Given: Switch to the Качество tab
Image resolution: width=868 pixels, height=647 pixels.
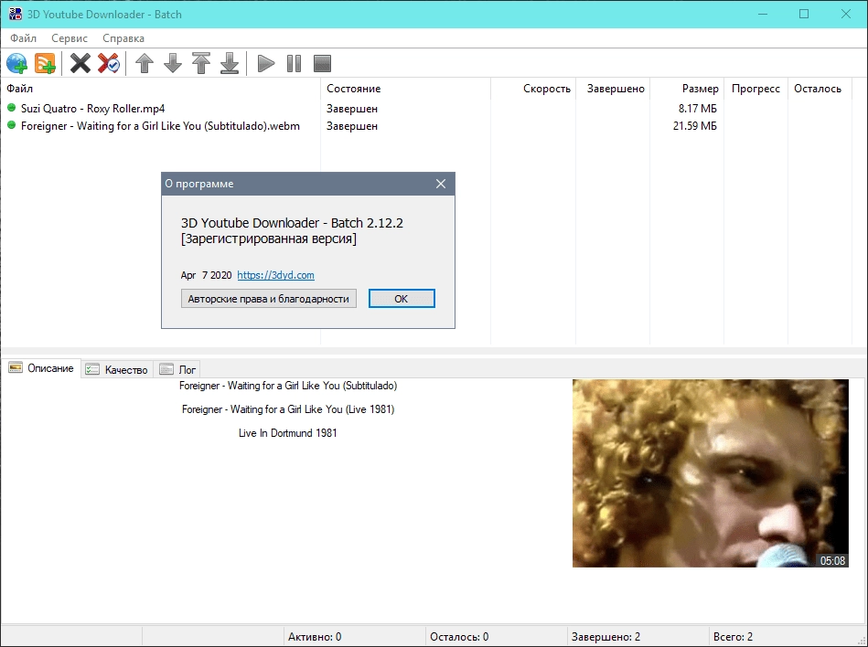Looking at the screenshot, I should [x=117, y=369].
